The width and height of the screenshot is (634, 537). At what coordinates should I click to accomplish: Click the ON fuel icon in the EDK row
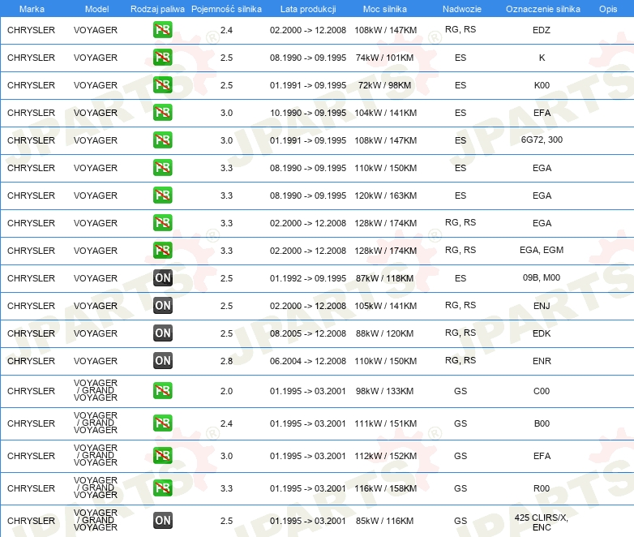click(x=163, y=333)
